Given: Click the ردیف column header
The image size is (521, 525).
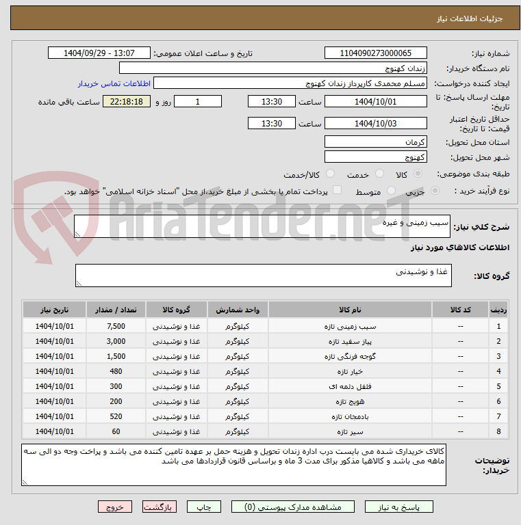Looking at the screenshot, I should pyautogui.click(x=498, y=310).
